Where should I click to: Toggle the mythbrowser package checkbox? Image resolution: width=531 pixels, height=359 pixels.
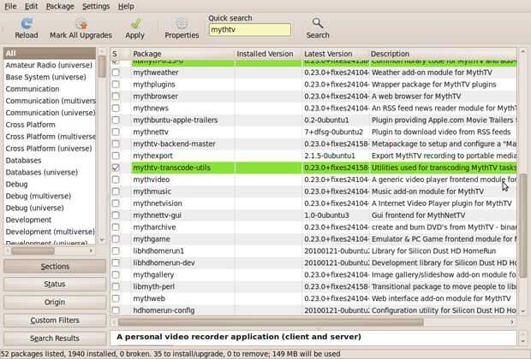(116, 96)
